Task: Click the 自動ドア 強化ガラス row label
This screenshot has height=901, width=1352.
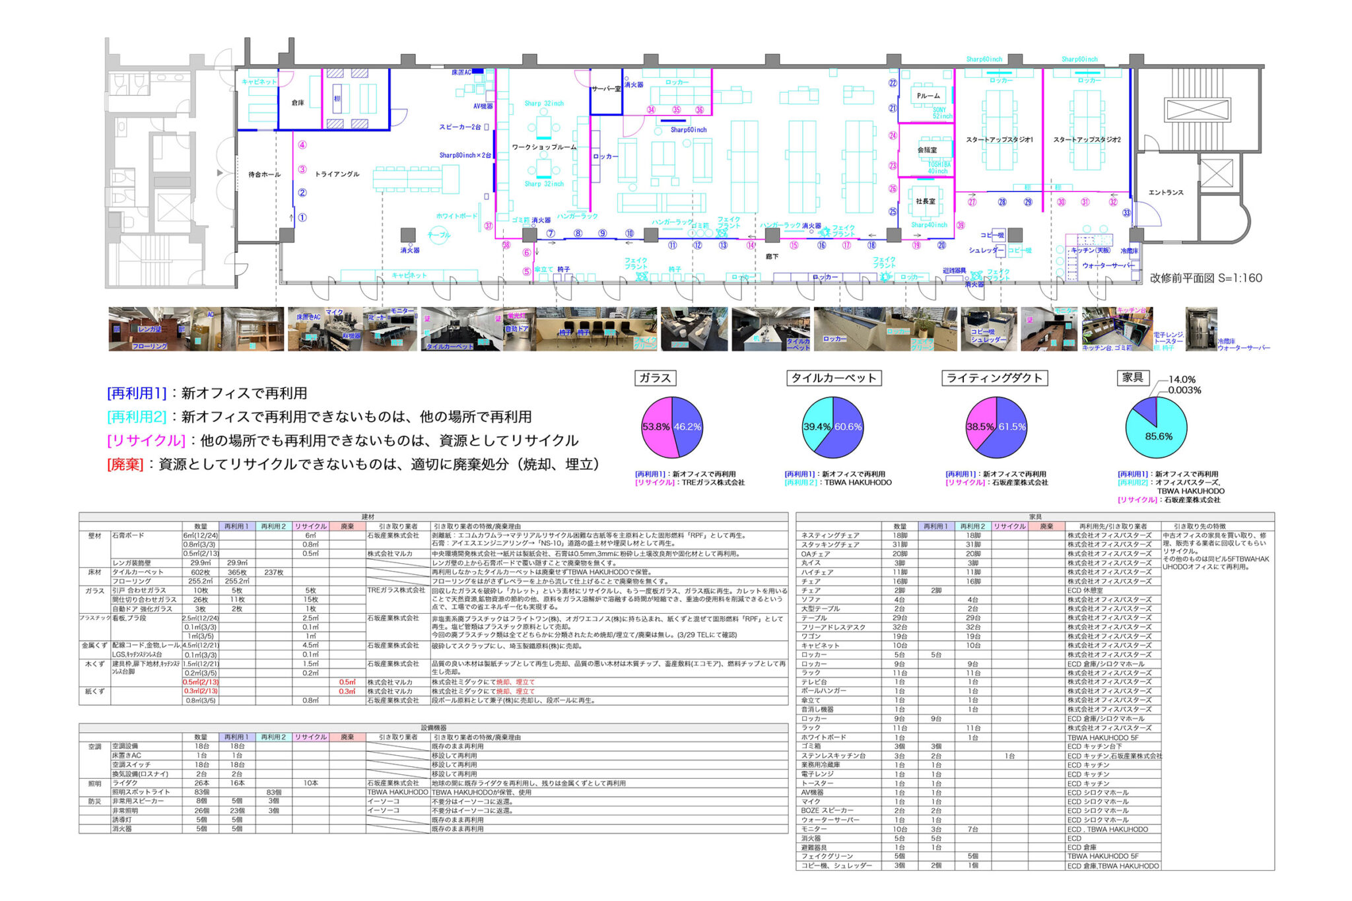Action: pyautogui.click(x=142, y=609)
